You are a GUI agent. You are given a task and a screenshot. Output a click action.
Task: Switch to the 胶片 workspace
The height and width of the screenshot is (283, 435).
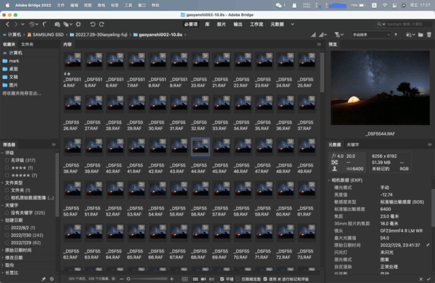tap(221, 24)
